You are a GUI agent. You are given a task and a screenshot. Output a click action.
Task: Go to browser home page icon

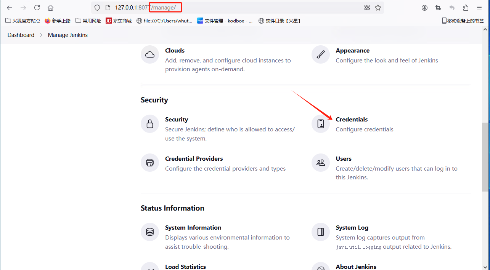coord(51,8)
